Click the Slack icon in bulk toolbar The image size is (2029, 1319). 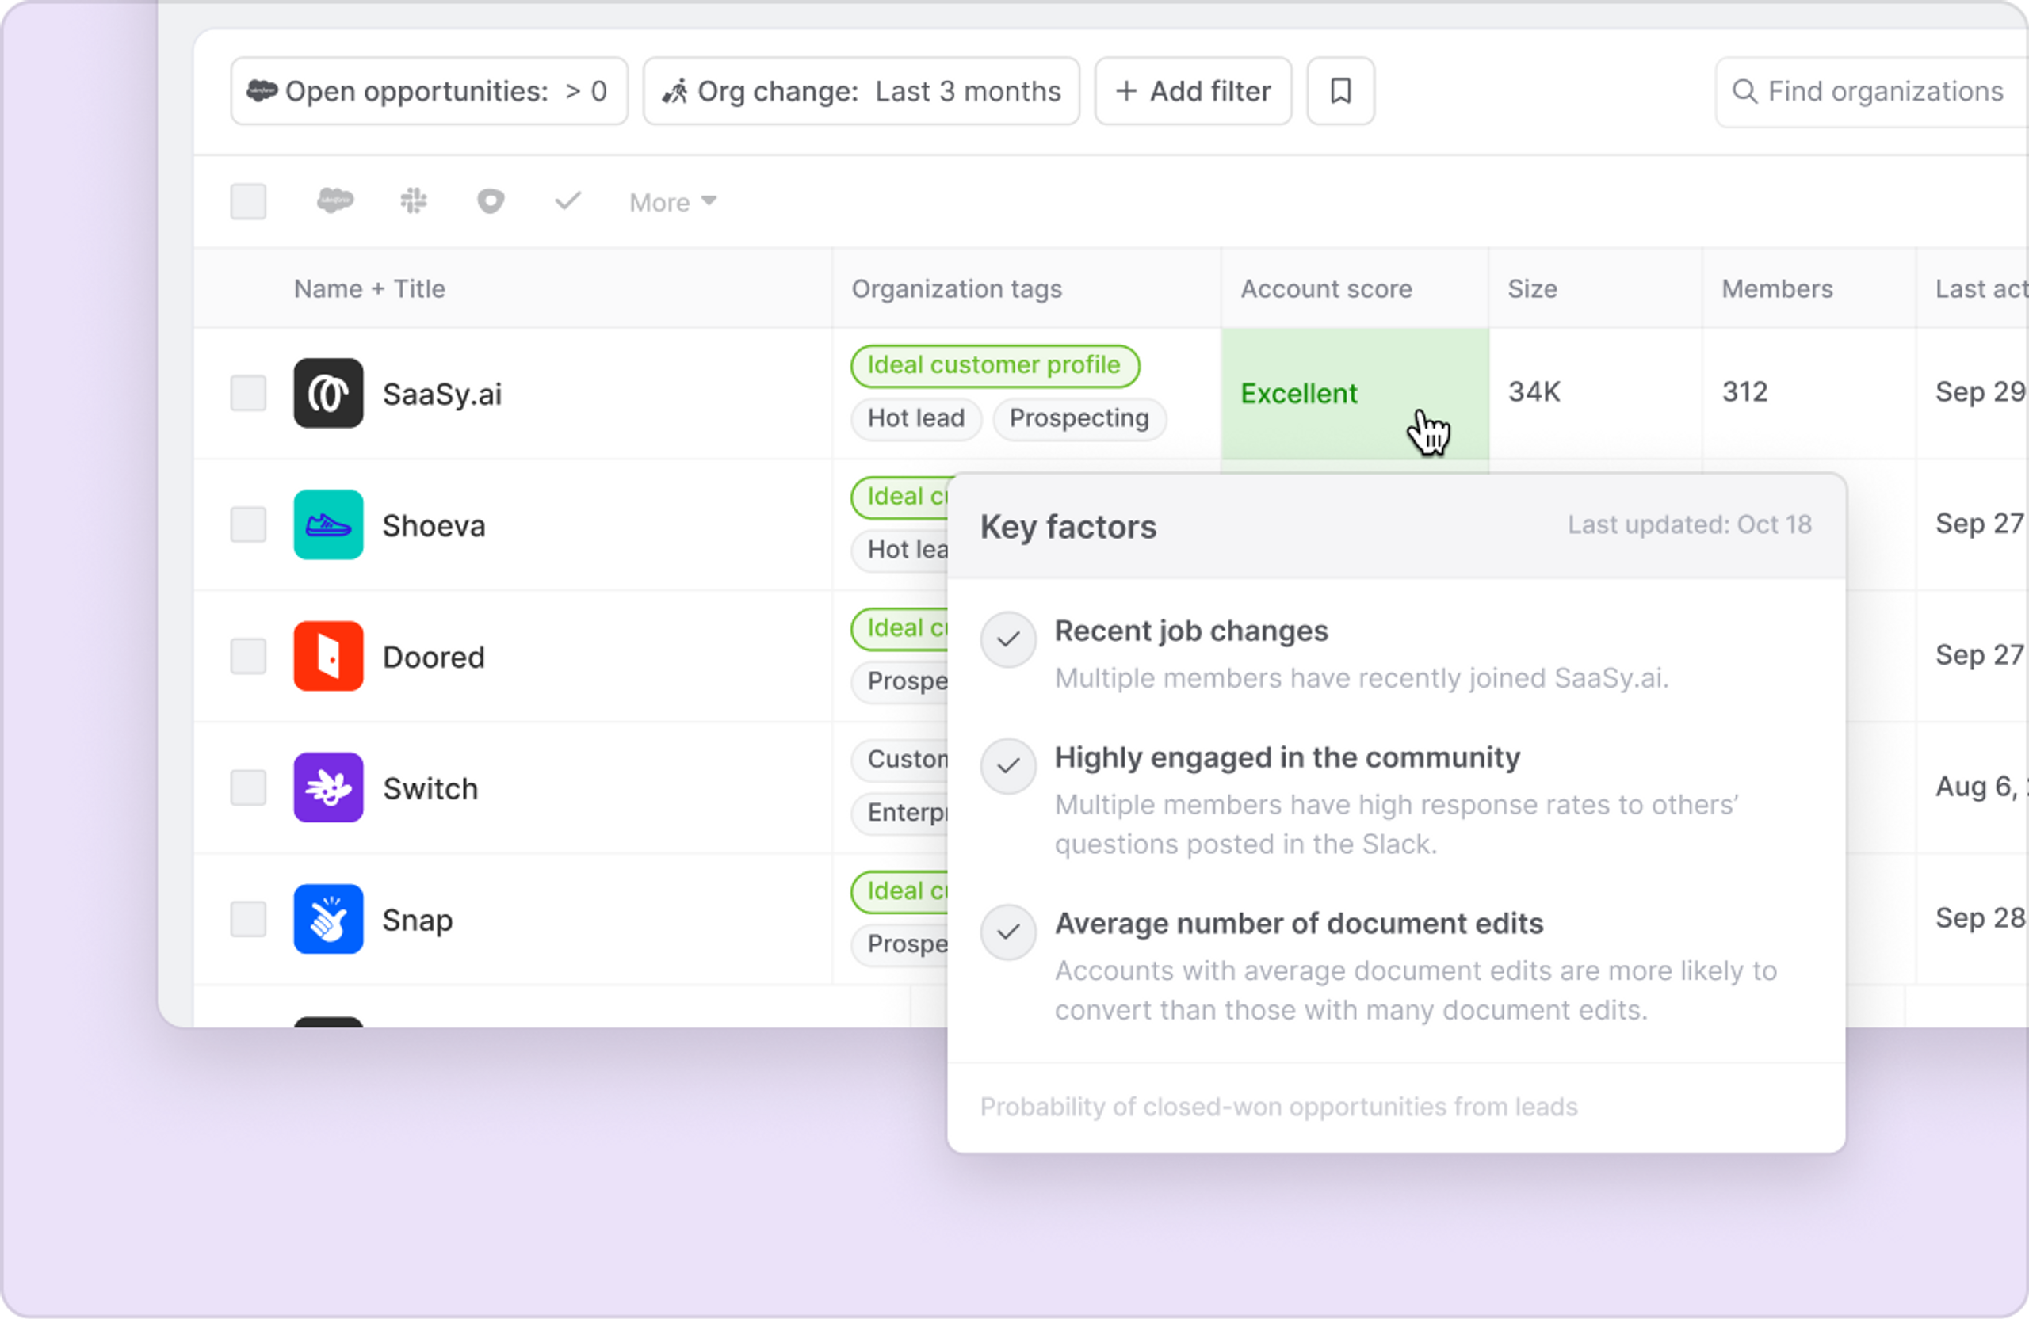414,201
